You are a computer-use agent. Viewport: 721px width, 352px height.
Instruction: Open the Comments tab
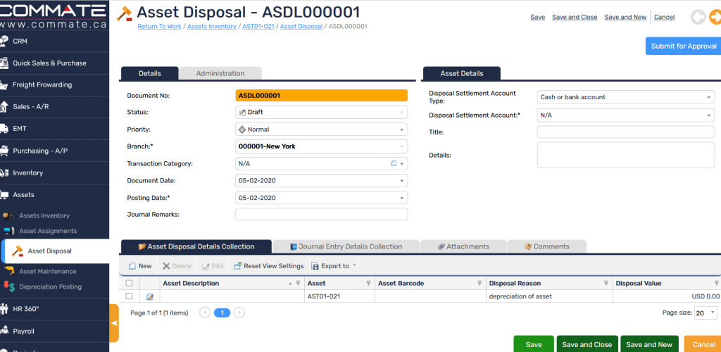pyautogui.click(x=546, y=247)
